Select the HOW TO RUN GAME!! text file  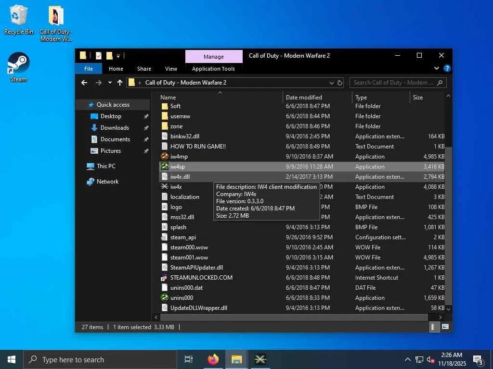point(198,146)
